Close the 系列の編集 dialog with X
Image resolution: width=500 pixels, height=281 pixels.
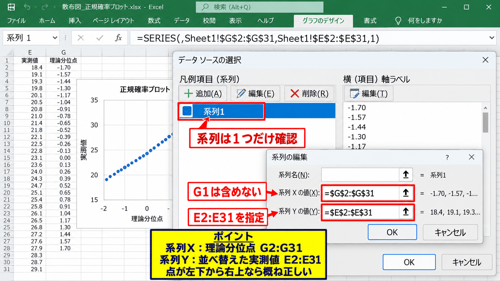point(472,157)
